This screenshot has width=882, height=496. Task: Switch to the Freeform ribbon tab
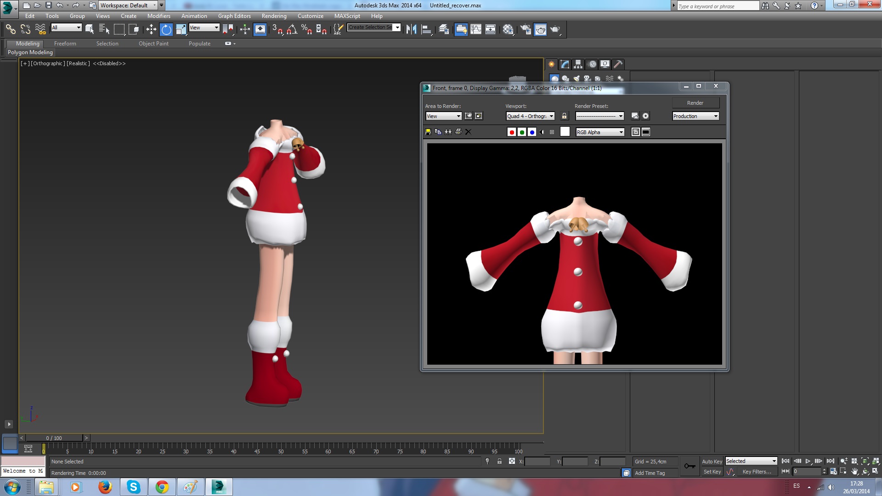coord(65,44)
